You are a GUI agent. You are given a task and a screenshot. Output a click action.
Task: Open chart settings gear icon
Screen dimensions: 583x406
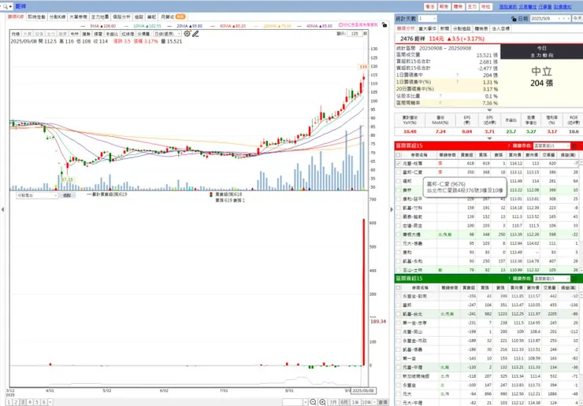(x=187, y=33)
